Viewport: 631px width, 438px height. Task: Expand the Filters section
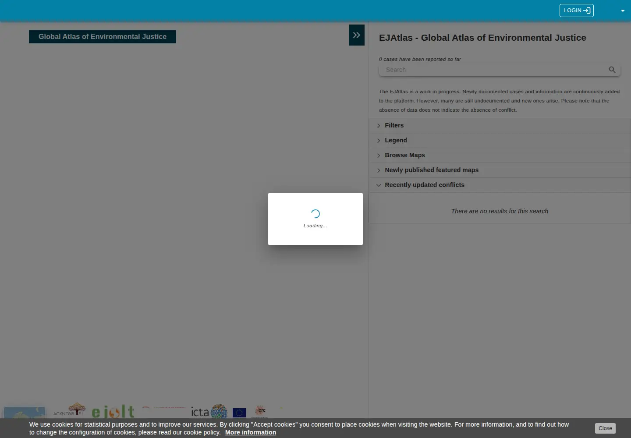500,125
